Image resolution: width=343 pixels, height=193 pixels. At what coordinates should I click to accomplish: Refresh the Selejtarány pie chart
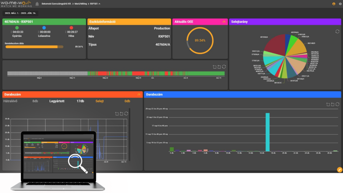click(x=337, y=31)
